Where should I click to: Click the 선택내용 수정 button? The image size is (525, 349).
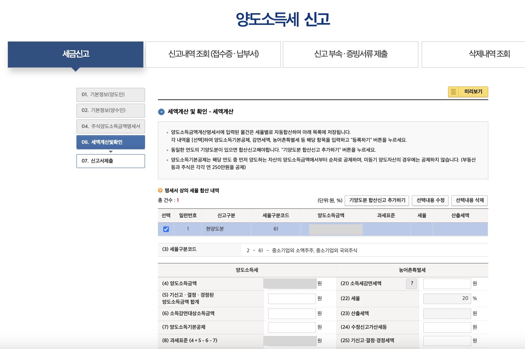430,200
